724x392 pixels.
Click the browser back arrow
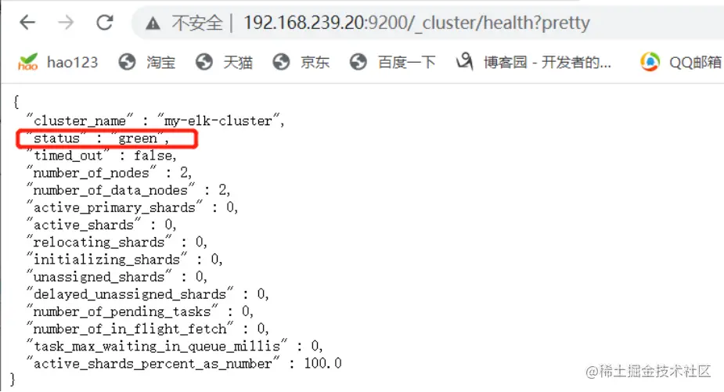point(27,22)
